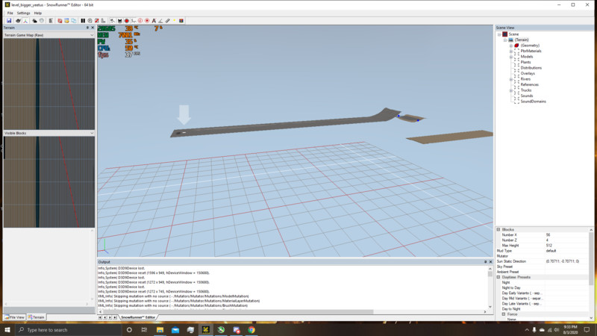597x336 pixels.
Task: Expand the Trucks node in Scene View
Action: coord(511,90)
